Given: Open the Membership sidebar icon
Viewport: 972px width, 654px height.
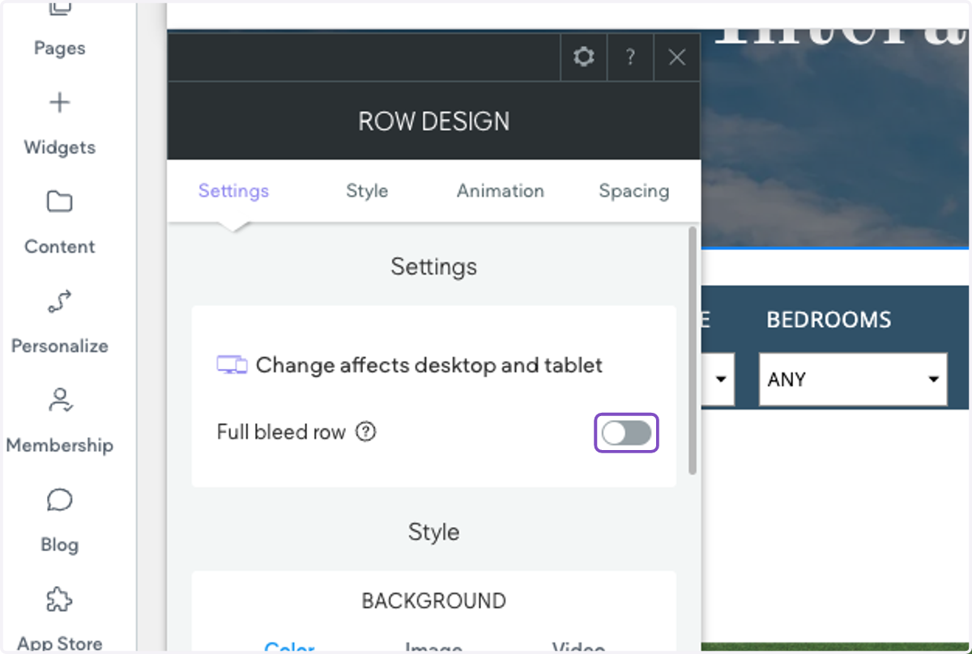Looking at the screenshot, I should point(59,401).
